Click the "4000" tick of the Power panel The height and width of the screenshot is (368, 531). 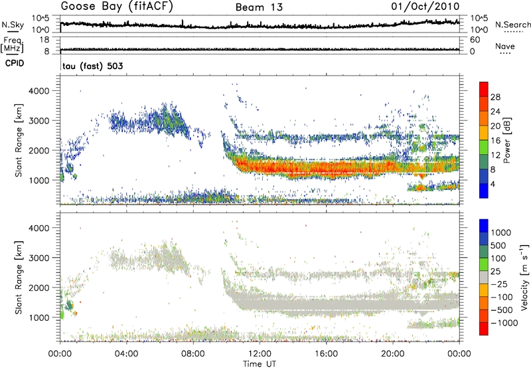(x=39, y=91)
